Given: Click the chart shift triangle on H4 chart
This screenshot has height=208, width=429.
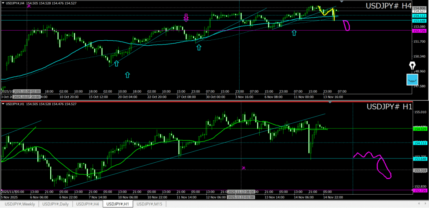Looking at the screenshot, I should tap(342, 2).
